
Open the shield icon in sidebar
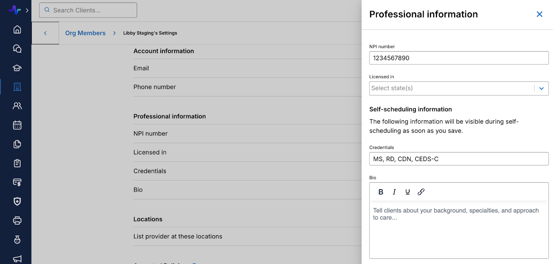point(17,201)
